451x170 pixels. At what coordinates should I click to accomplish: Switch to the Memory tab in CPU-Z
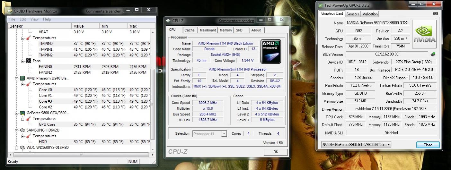tap(226, 30)
